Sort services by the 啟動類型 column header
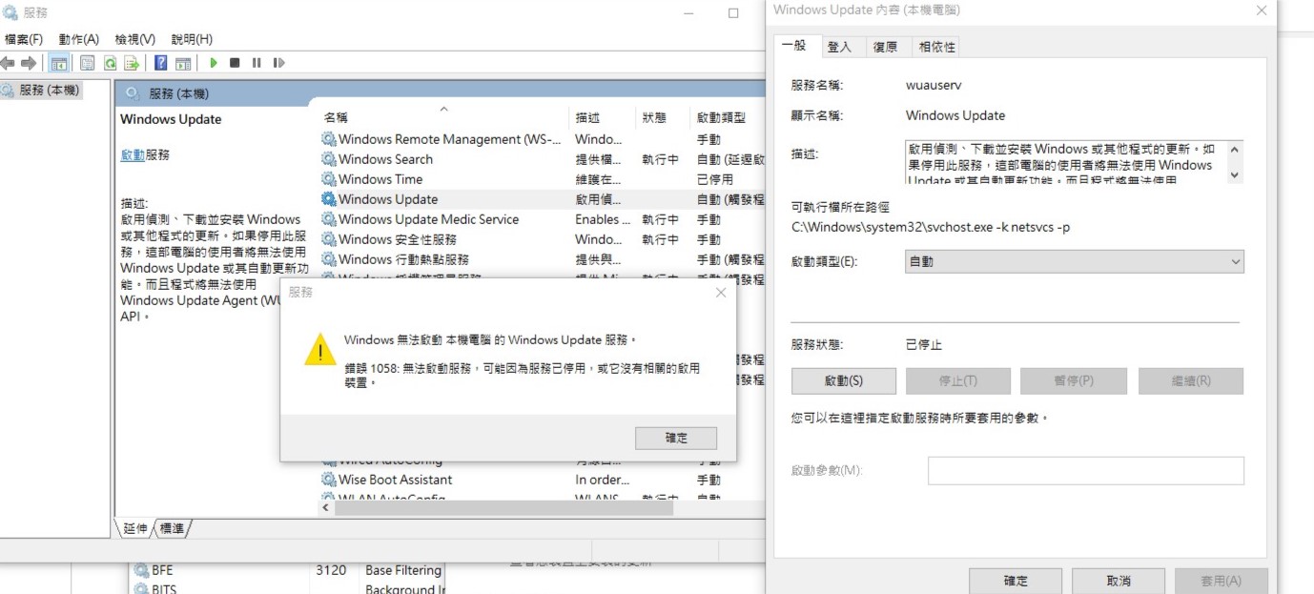 tap(722, 117)
